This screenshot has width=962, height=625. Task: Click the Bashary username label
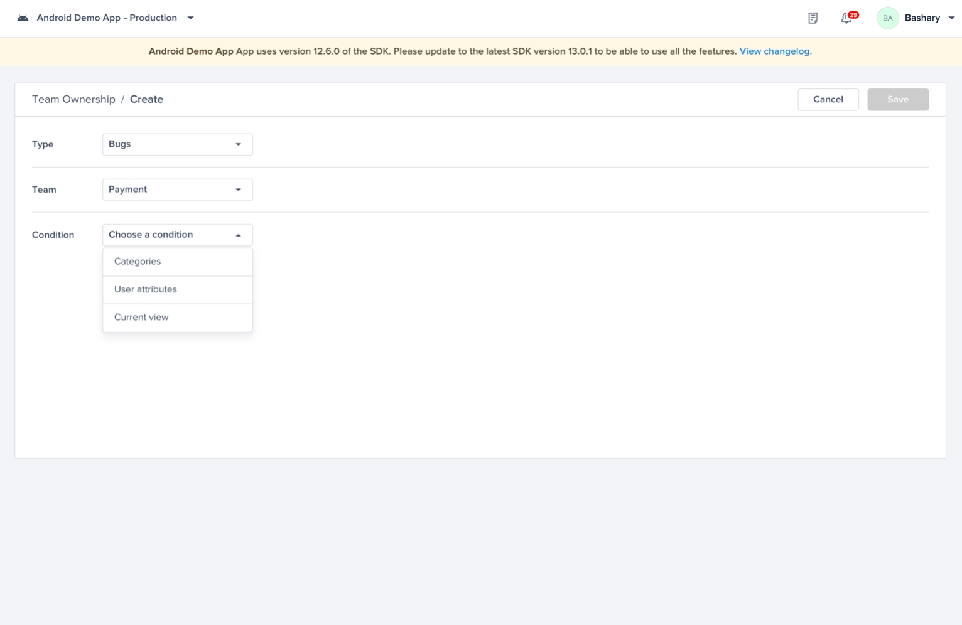(x=922, y=18)
